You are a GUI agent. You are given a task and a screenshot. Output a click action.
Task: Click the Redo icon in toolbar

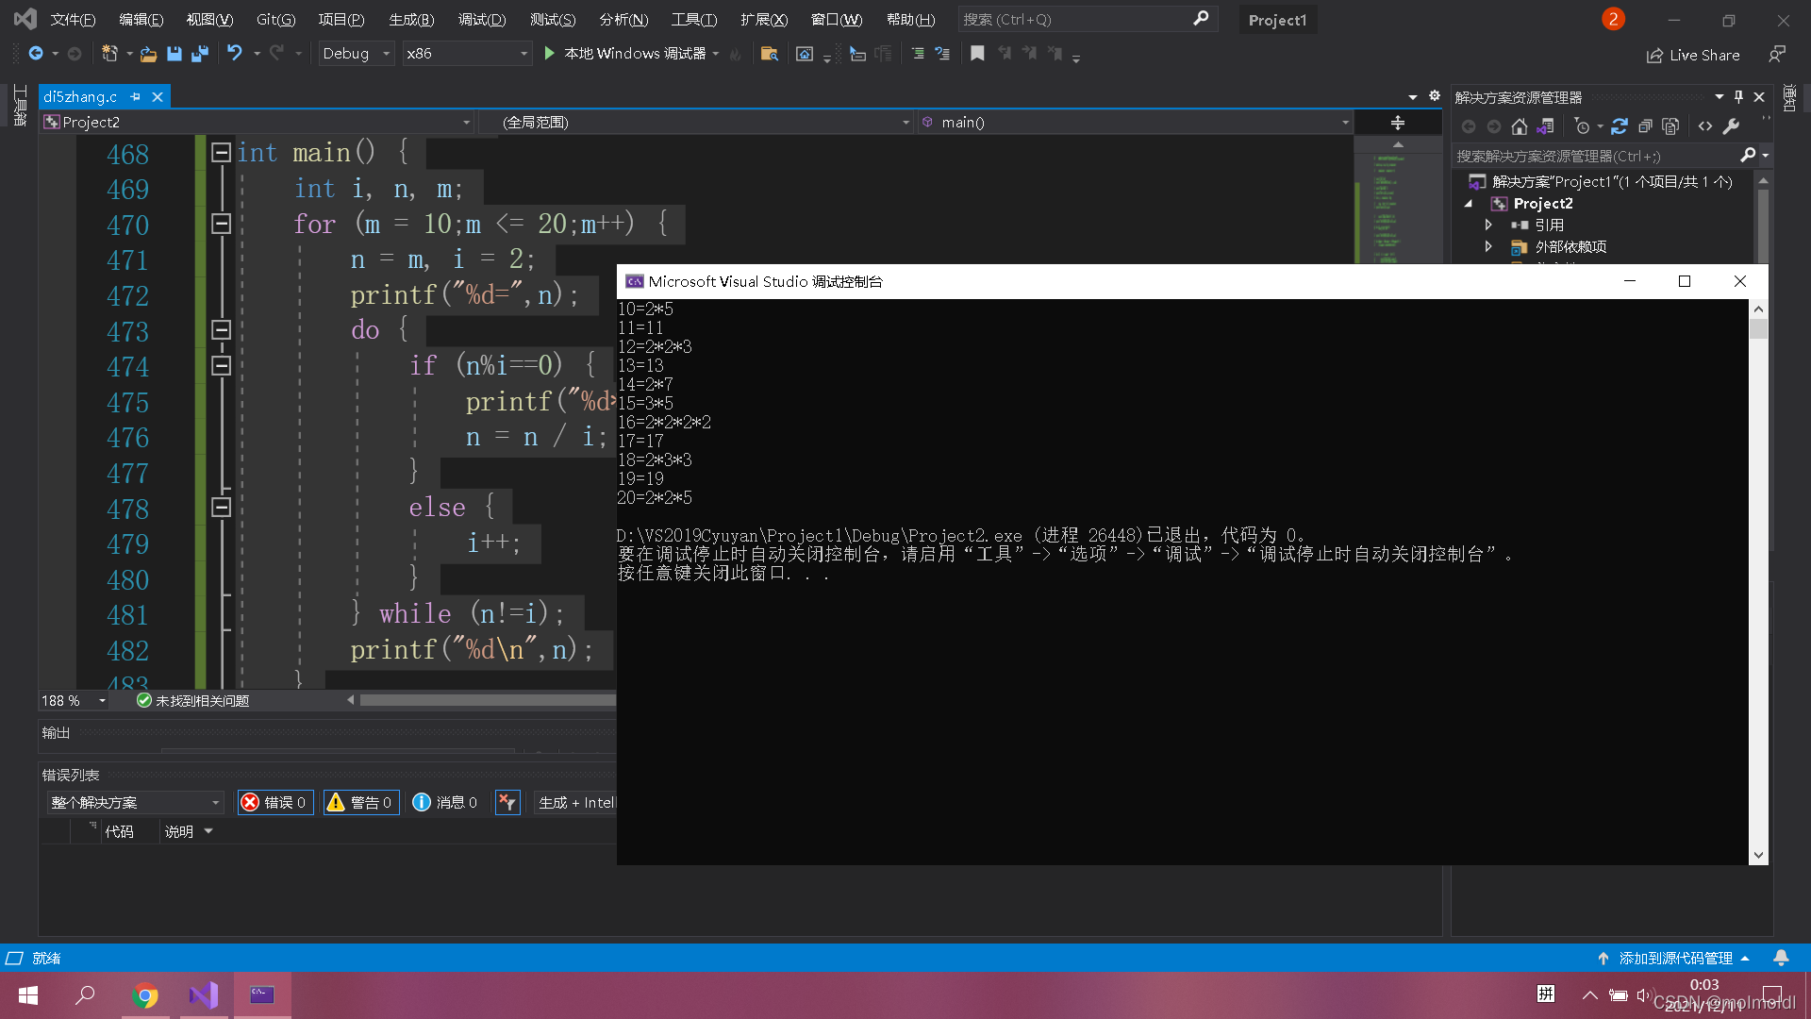pos(276,54)
